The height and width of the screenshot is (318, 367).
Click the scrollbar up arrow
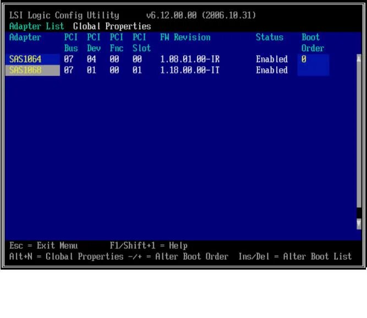(359, 59)
